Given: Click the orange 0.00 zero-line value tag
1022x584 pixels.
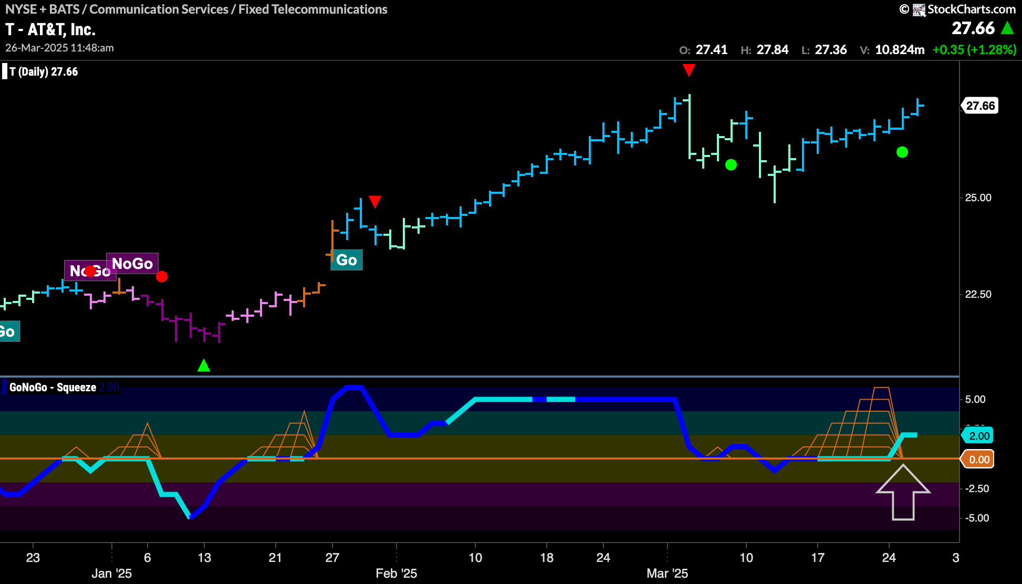Looking at the screenshot, I should coord(978,460).
